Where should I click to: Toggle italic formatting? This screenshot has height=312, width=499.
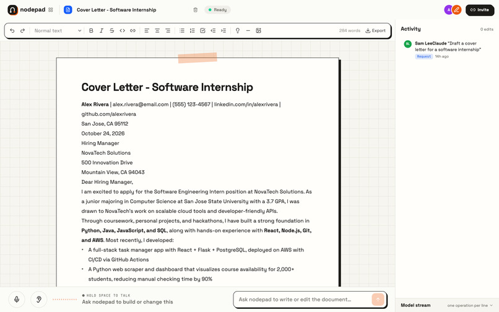[102, 30]
